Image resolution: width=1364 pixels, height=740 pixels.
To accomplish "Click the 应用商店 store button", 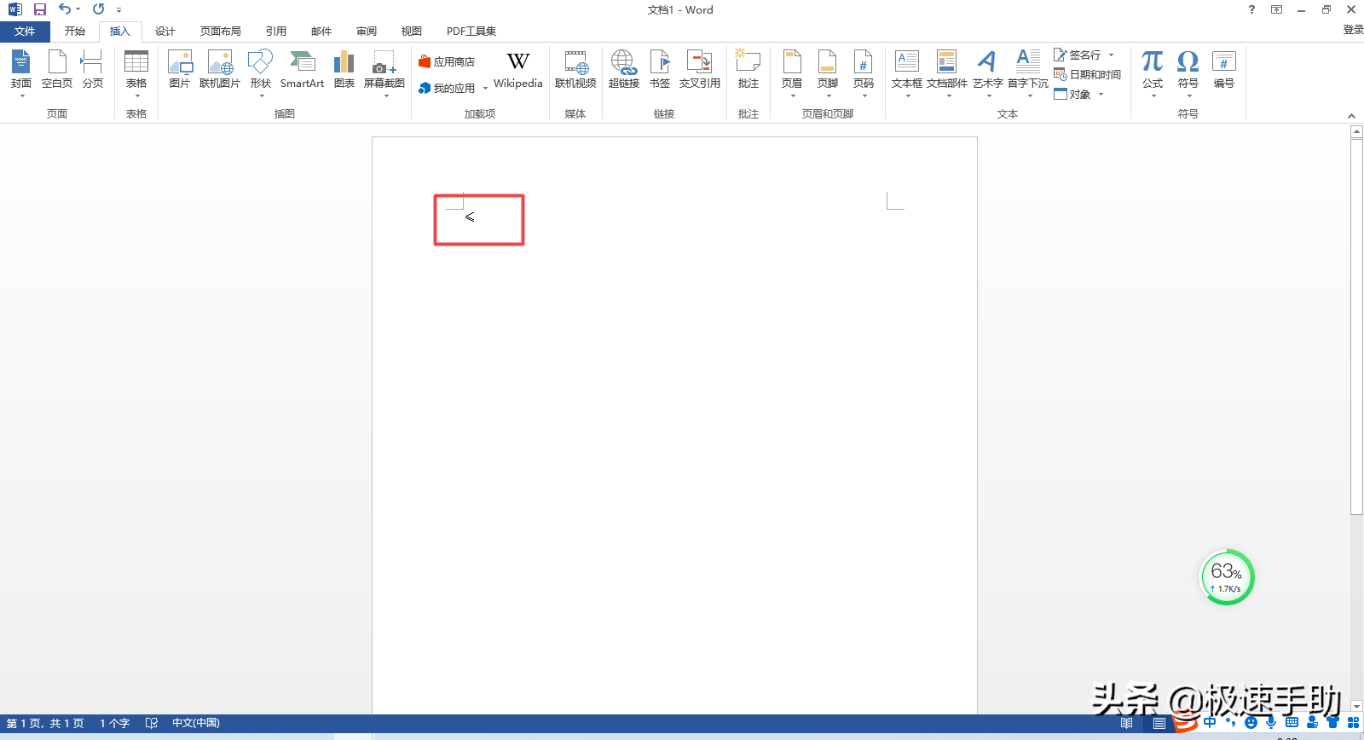I will click(447, 62).
